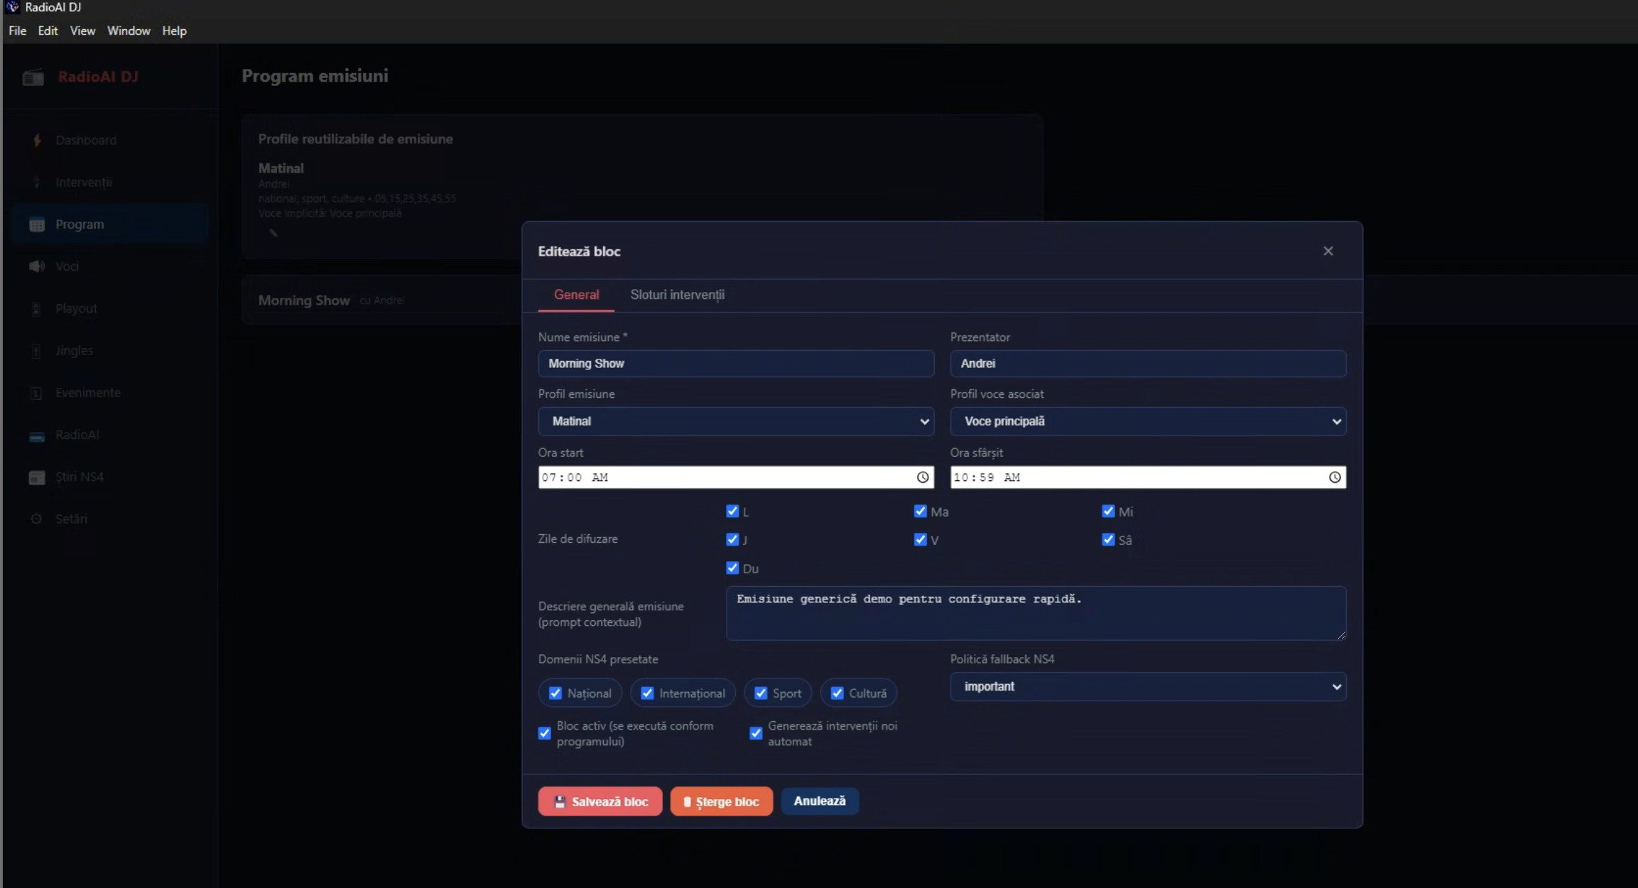Click the Știri NS4 newspaper icon

pyautogui.click(x=37, y=477)
